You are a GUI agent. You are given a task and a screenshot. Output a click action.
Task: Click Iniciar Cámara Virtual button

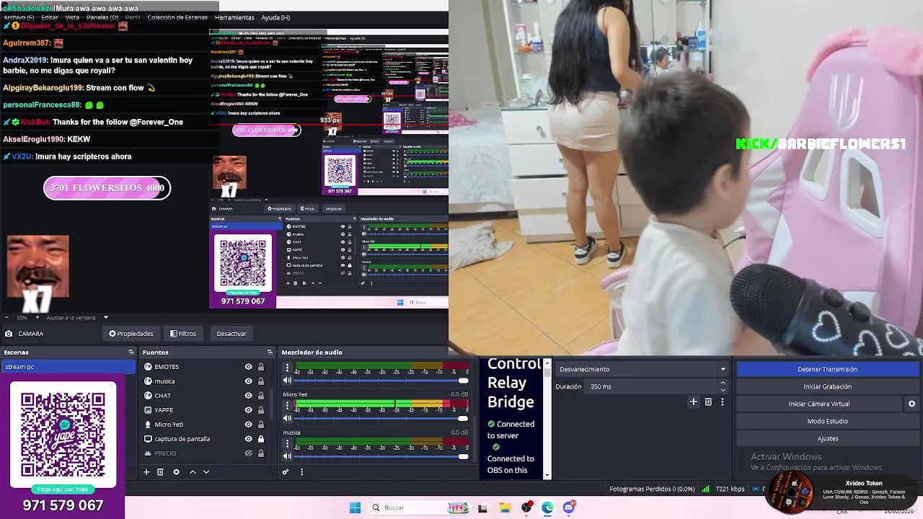point(819,404)
